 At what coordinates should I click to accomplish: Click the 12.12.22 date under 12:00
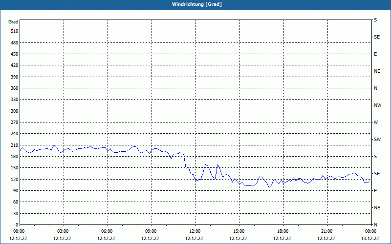coord(194,239)
